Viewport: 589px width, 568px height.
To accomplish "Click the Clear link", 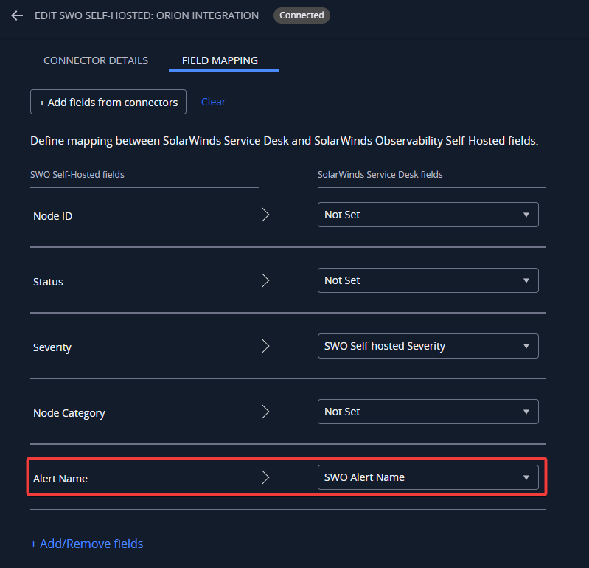I will (x=213, y=102).
